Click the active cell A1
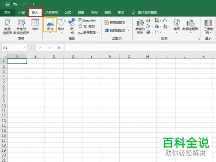 tap(17, 61)
